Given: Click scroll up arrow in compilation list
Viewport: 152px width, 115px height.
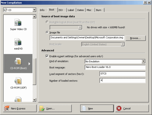Looking at the screenshot, I should coord(34,16).
